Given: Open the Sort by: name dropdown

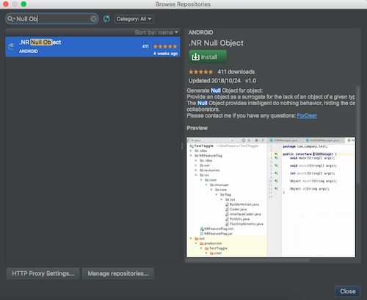Looking at the screenshot, I should [156, 32].
